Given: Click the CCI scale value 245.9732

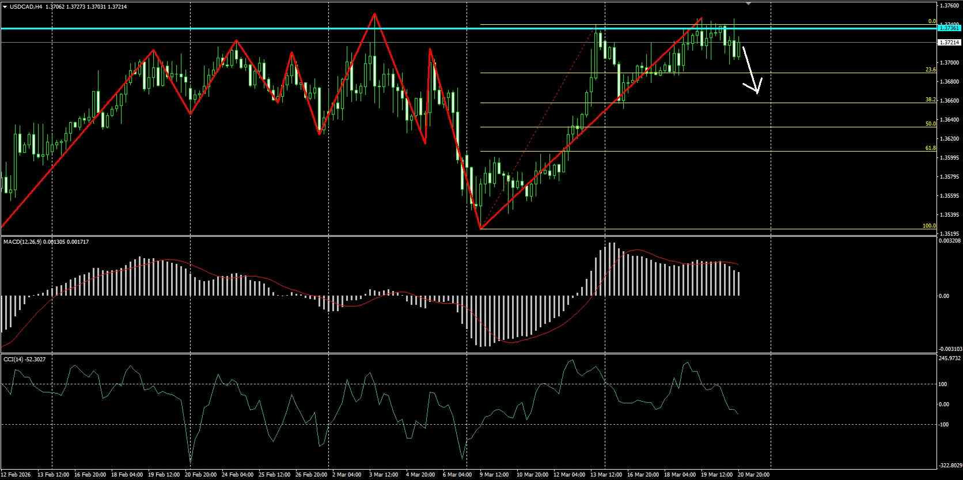Looking at the screenshot, I should click(x=950, y=358).
